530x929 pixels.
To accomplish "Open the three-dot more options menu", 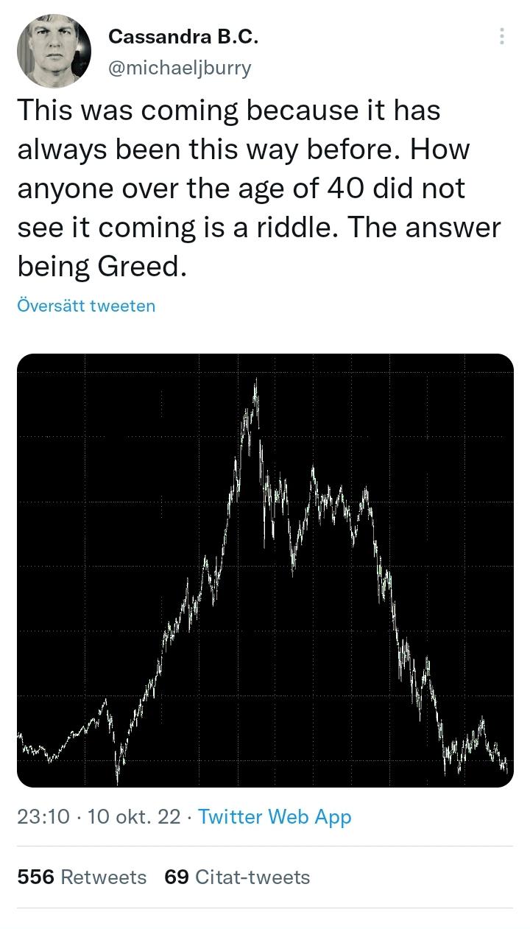I will pyautogui.click(x=501, y=36).
